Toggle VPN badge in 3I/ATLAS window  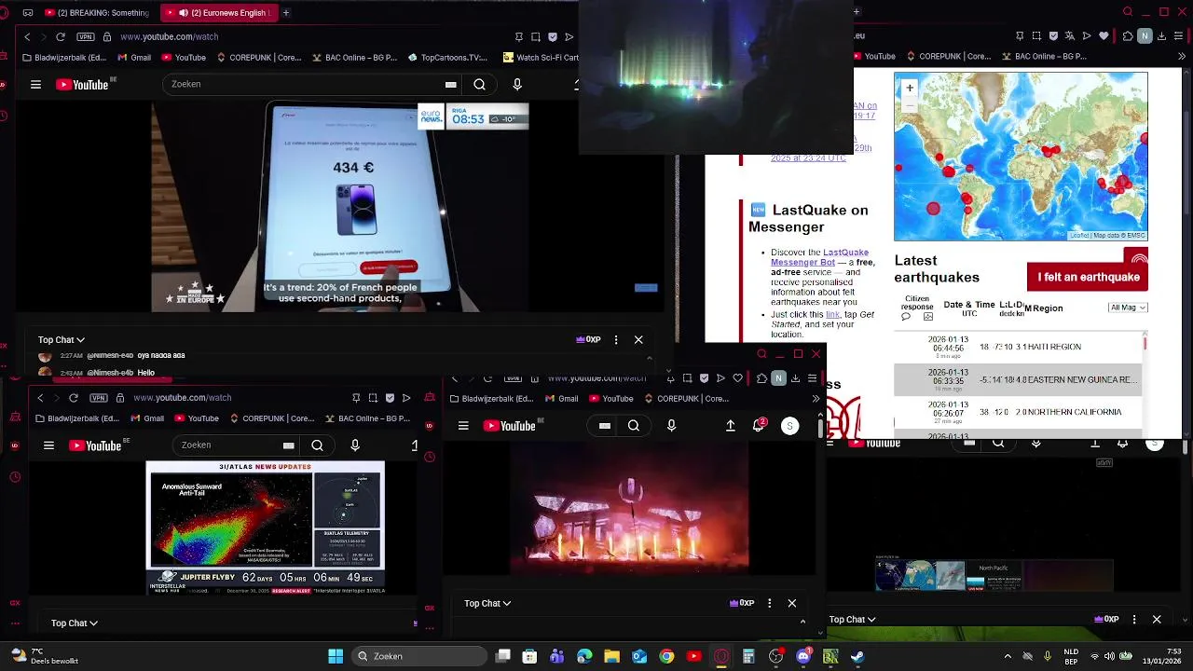tap(99, 398)
